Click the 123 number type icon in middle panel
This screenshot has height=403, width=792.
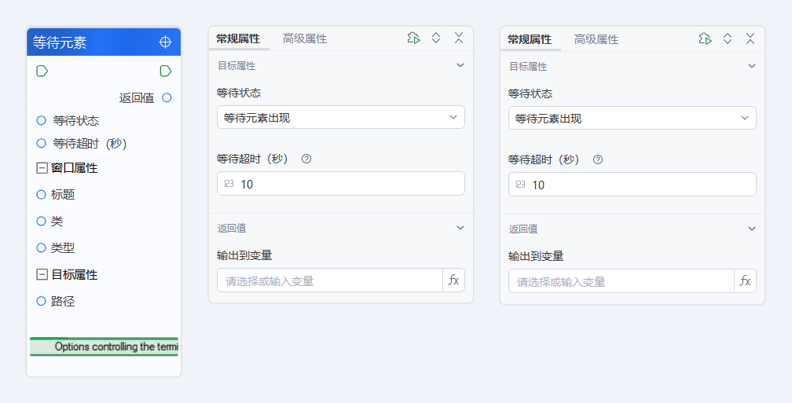pos(229,184)
